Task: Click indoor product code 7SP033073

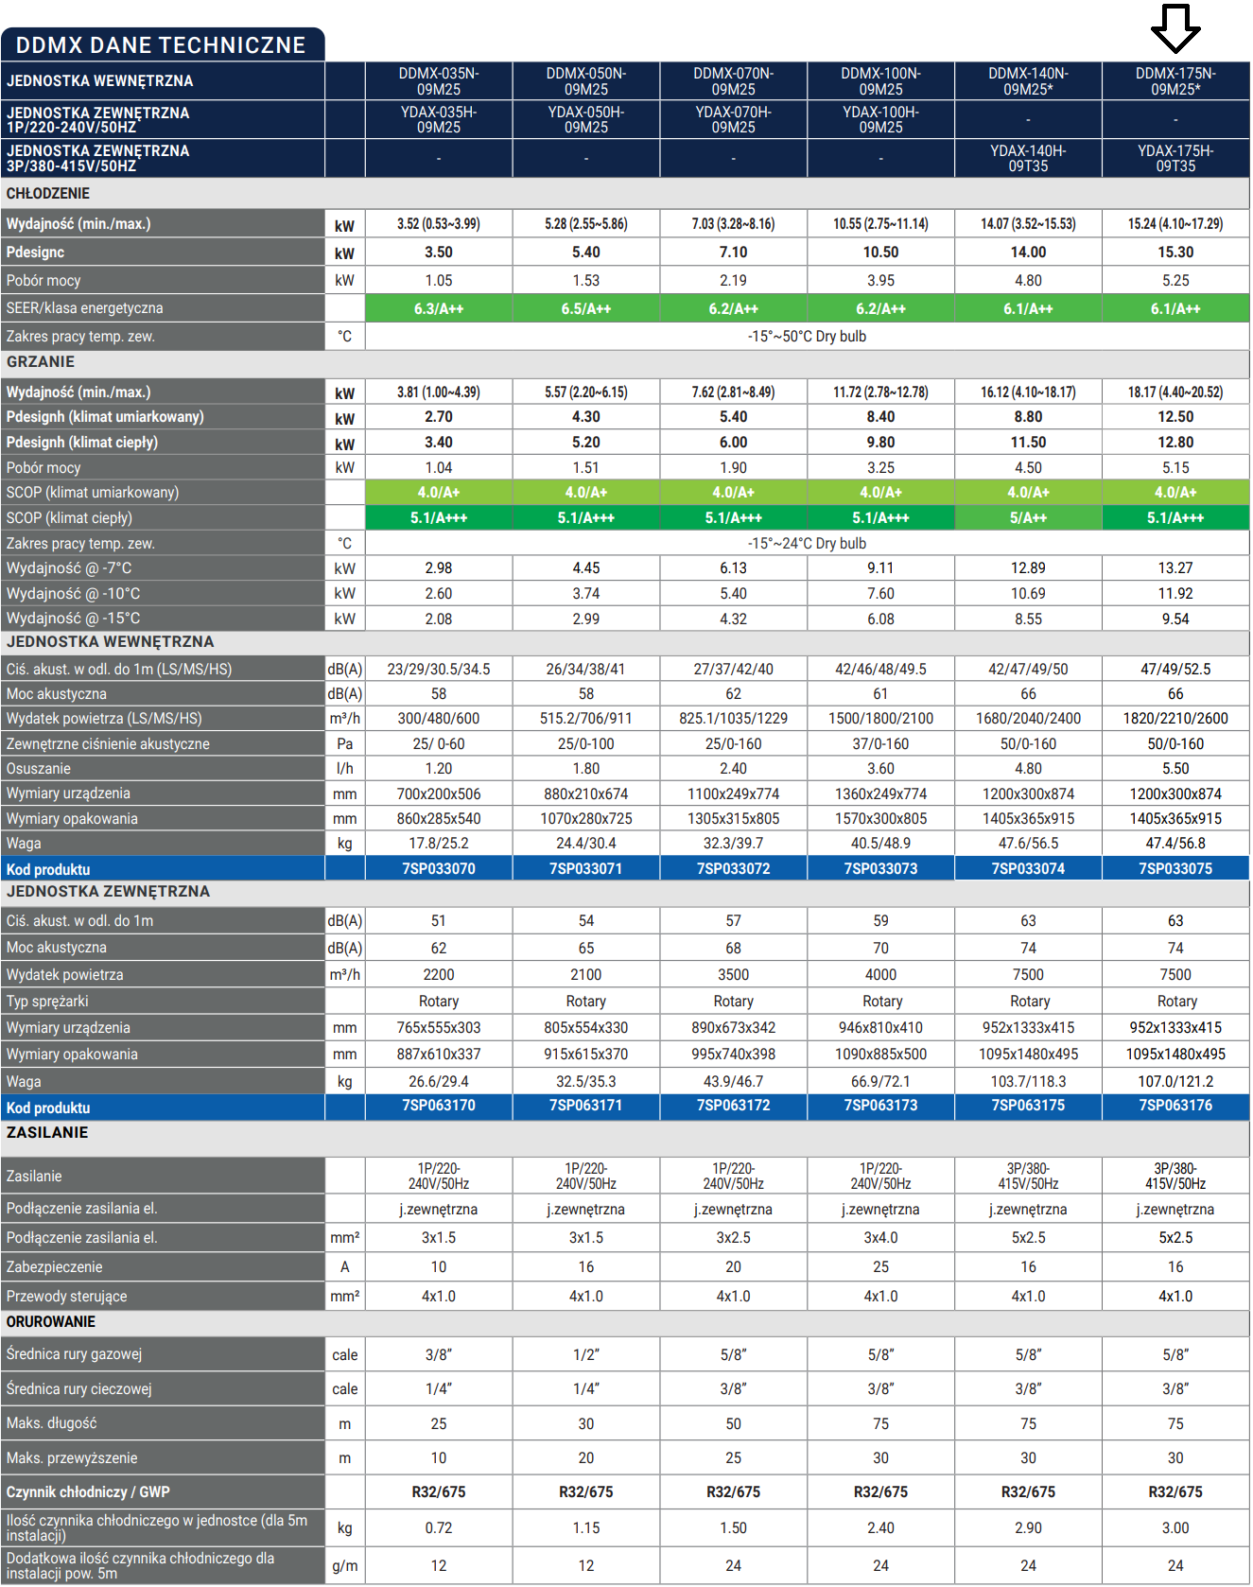Action: click(x=881, y=868)
